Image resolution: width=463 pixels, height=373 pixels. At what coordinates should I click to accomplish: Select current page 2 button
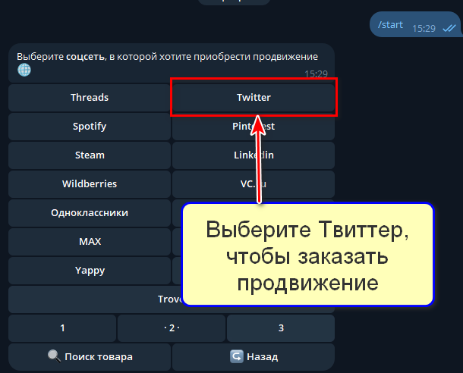tap(172, 328)
